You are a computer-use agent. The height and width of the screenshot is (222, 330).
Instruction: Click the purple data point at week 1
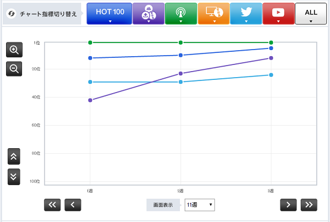(x=90, y=100)
